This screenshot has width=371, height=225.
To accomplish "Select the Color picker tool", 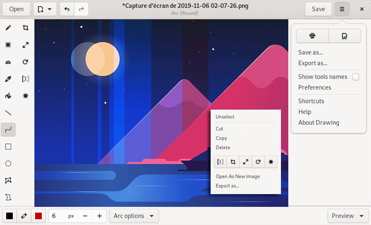I will pos(8,79).
